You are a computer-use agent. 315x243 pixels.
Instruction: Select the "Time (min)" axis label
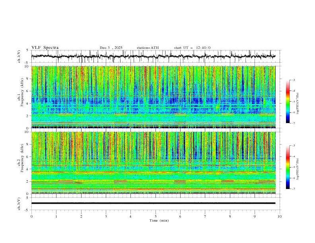[x=159, y=220]
